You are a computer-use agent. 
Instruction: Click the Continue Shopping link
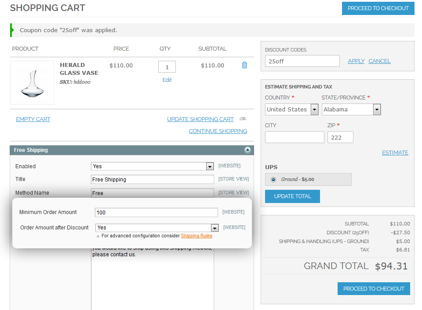(x=218, y=131)
